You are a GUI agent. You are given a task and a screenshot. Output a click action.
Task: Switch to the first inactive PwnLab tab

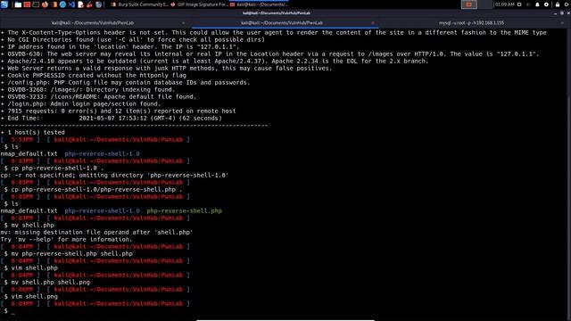(x=93, y=22)
